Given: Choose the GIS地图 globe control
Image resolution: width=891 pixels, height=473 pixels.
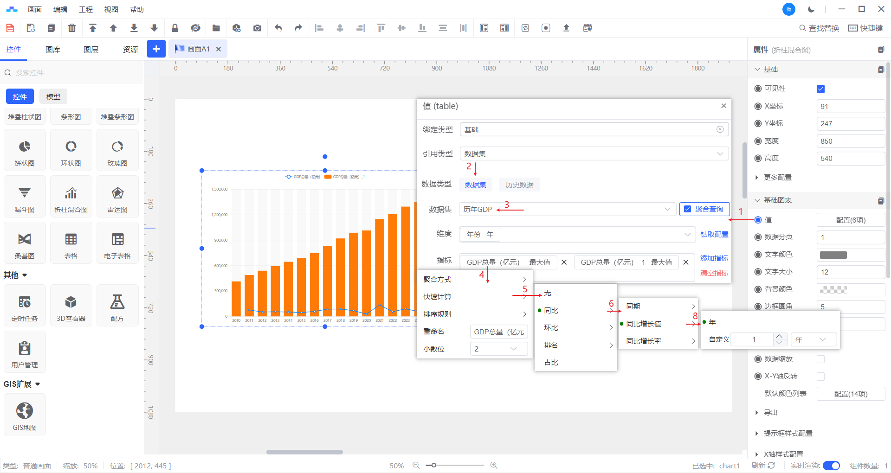Looking at the screenshot, I should click(25, 415).
